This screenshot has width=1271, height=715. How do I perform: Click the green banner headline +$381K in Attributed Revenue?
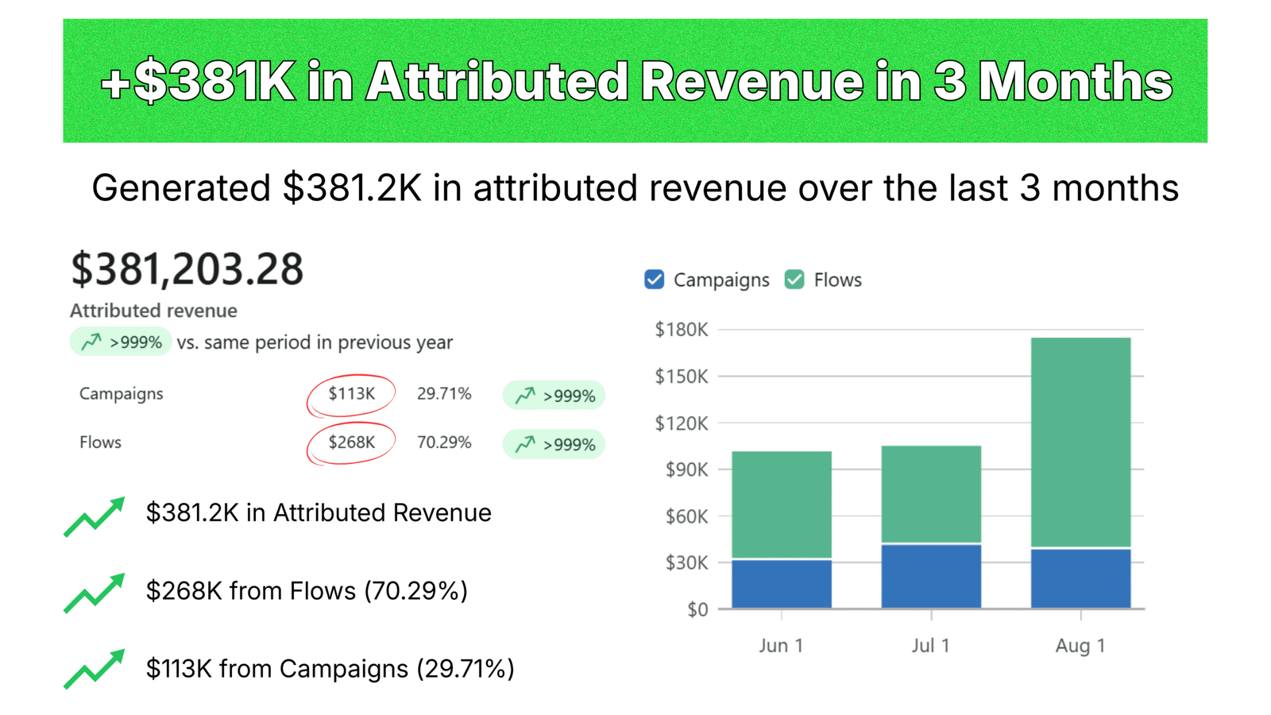pyautogui.click(x=635, y=81)
